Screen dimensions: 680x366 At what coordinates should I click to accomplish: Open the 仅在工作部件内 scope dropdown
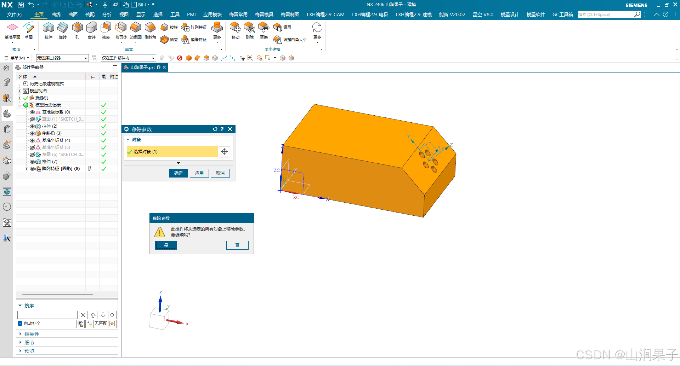[x=128, y=58]
